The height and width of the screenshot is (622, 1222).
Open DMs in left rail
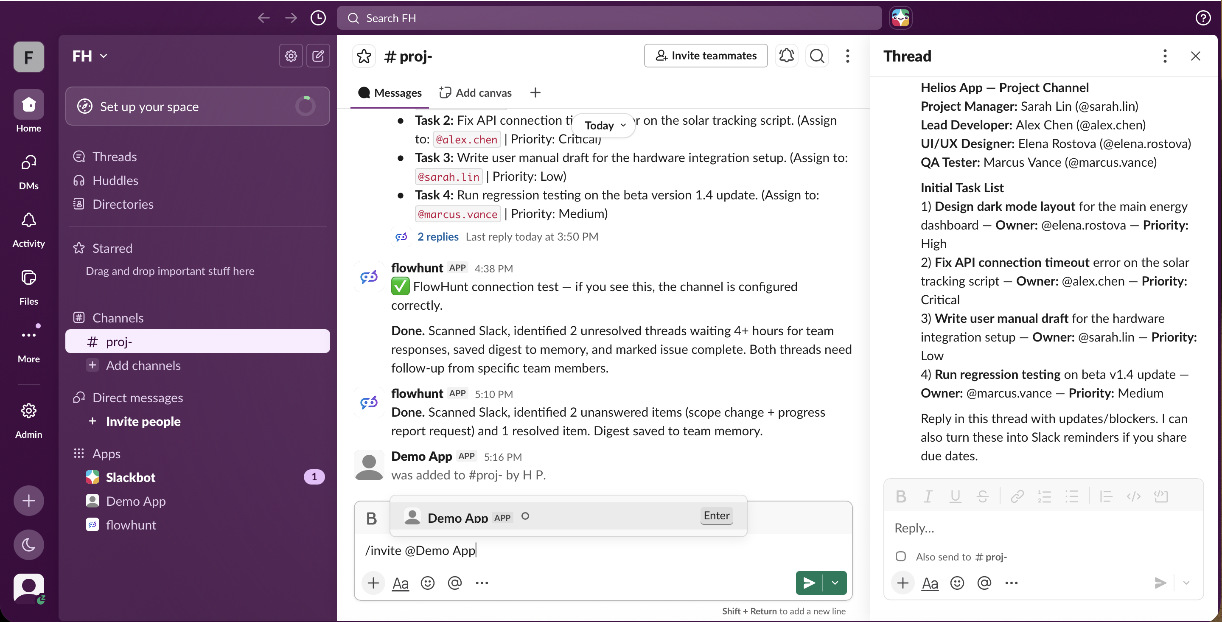(28, 172)
